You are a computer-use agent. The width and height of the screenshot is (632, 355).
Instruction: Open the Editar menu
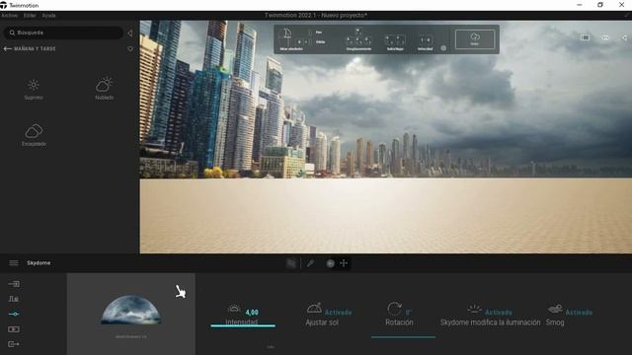[30, 16]
